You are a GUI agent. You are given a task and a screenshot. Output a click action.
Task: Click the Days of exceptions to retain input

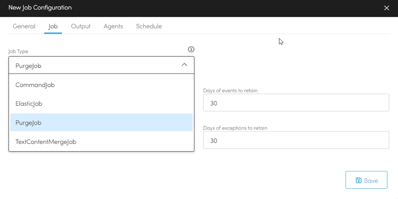[x=296, y=141]
